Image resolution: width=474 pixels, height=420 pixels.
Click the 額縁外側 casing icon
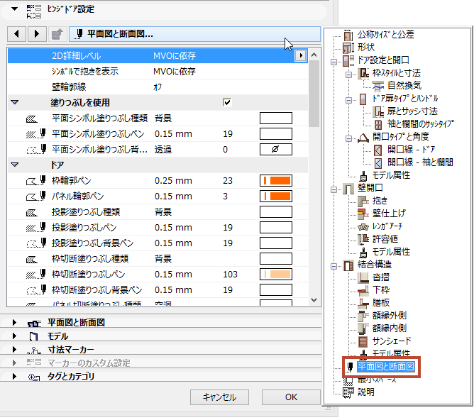[x=363, y=316]
